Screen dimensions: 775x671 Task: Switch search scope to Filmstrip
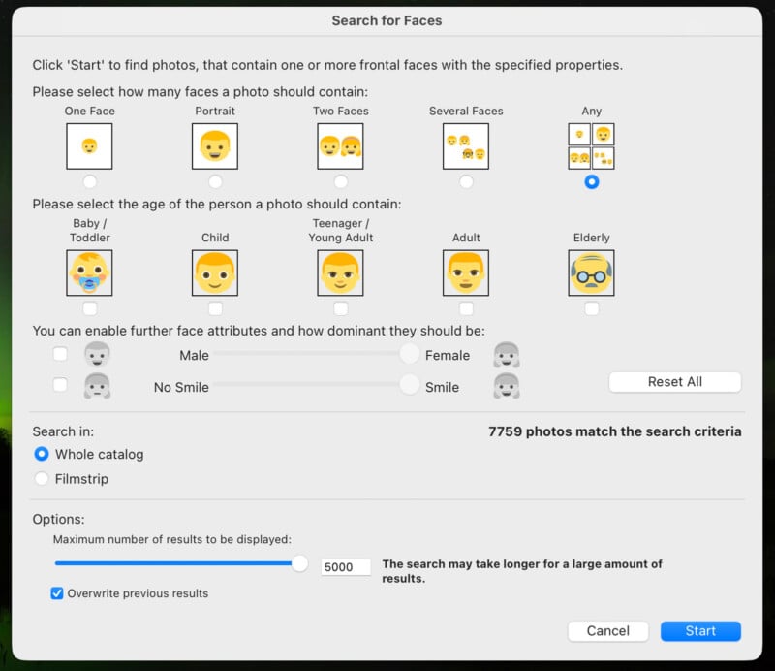(42, 478)
